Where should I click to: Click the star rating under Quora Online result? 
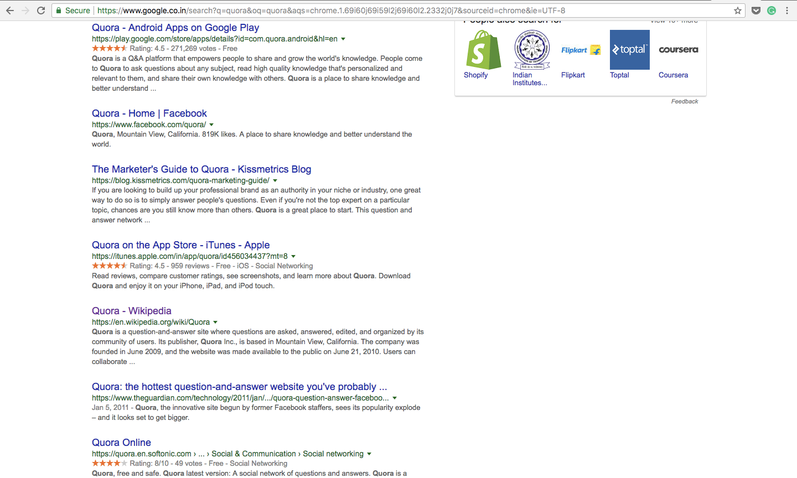pos(110,464)
